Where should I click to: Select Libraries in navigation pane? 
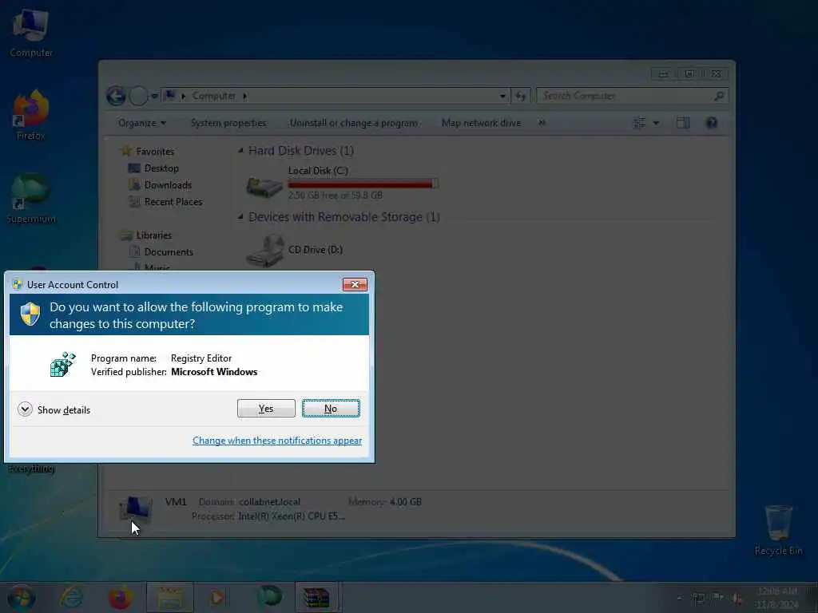click(154, 235)
